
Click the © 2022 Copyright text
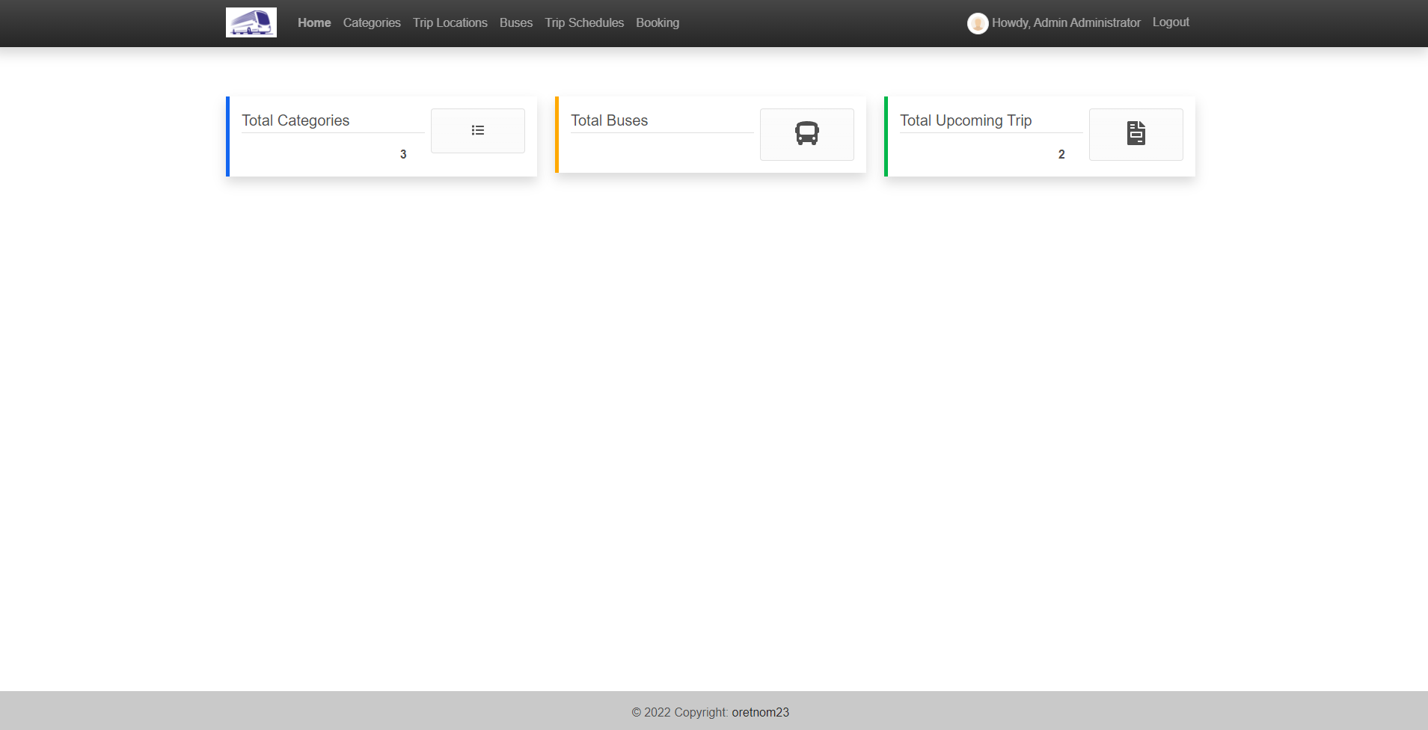(x=680, y=712)
